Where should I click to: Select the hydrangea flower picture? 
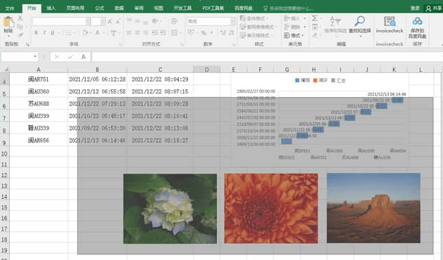point(170,209)
